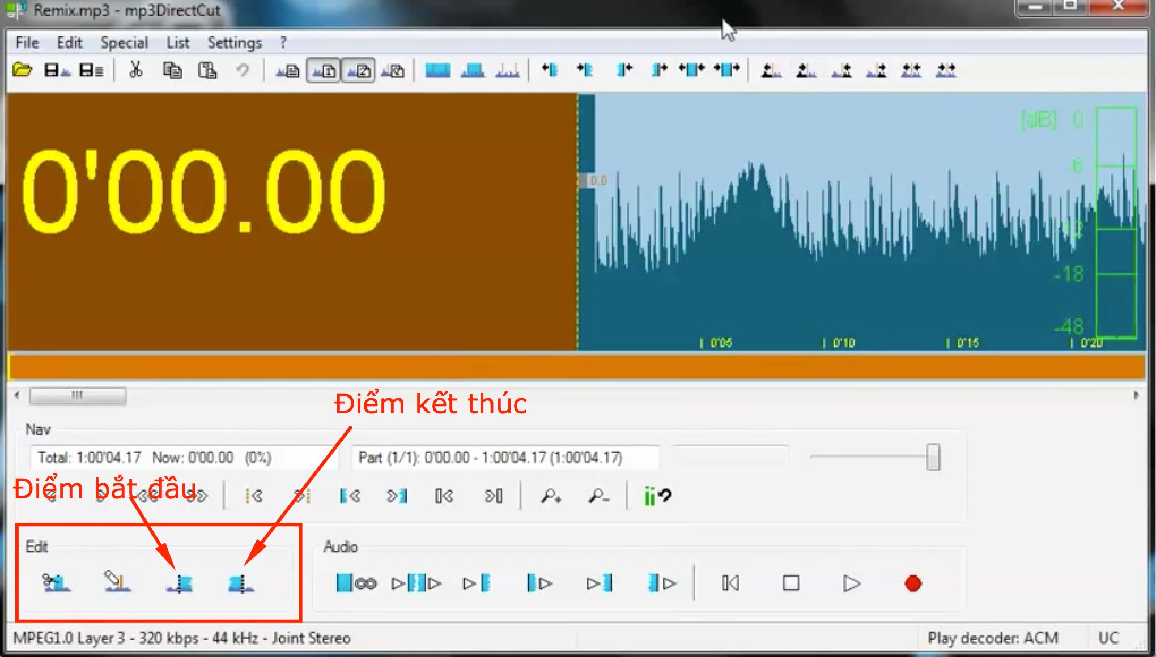Click the play to selection end icon

[600, 583]
